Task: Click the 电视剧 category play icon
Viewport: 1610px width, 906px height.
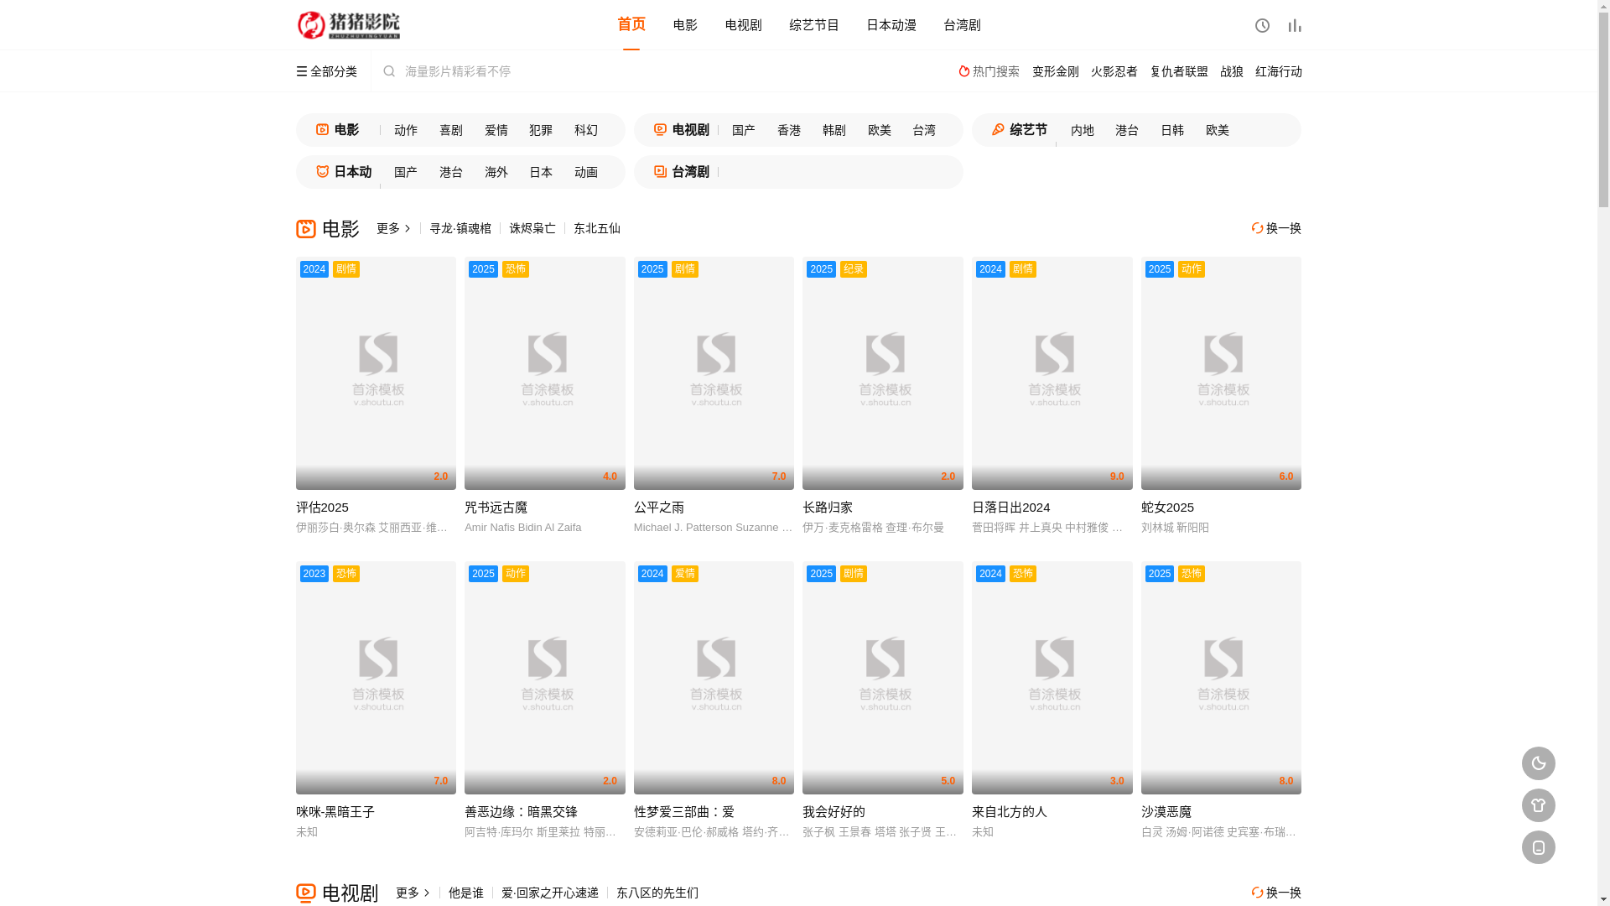Action: [661, 130]
